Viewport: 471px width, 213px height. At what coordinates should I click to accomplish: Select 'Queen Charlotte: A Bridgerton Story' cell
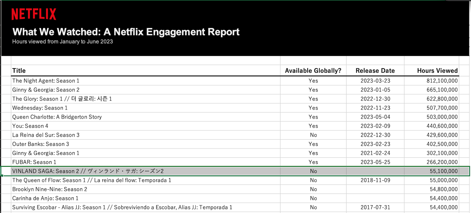[x=146, y=117]
